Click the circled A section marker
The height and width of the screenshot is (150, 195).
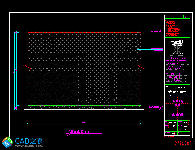click(161, 108)
